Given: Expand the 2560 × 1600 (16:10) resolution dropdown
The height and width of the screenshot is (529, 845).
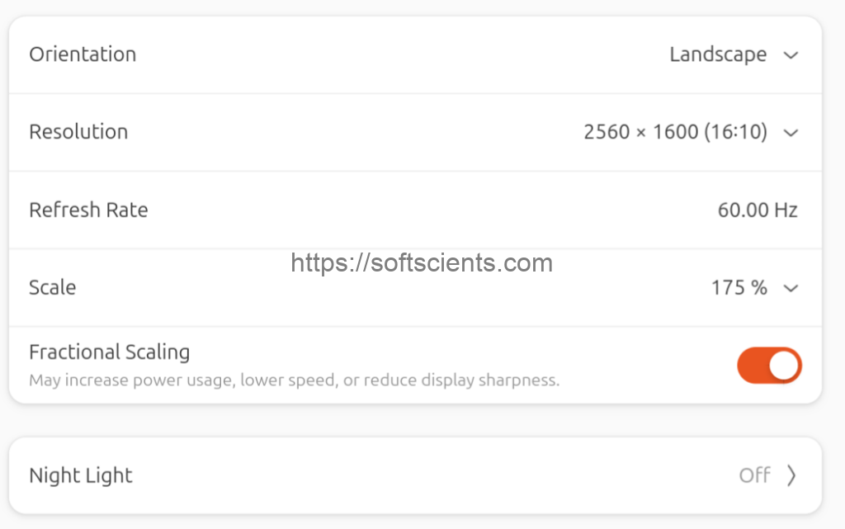Looking at the screenshot, I should 675,132.
